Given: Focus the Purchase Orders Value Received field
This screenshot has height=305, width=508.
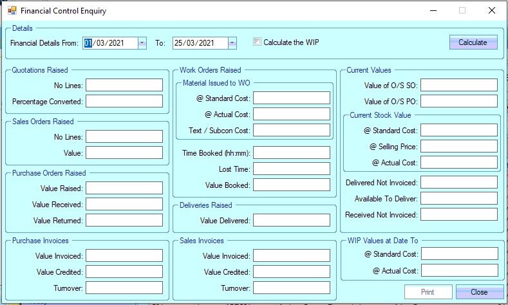Looking at the screenshot, I should click(x=124, y=204).
